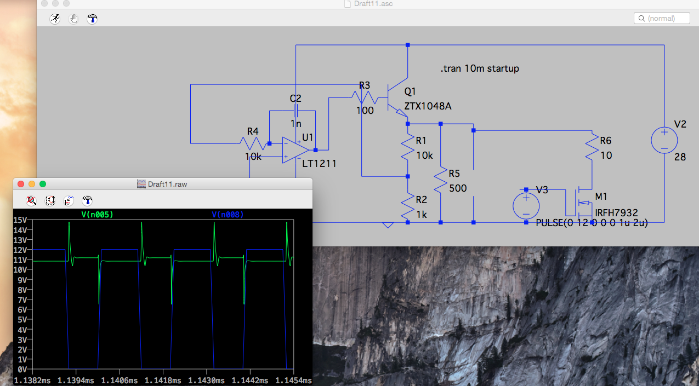Image resolution: width=699 pixels, height=386 pixels.
Task: Click the search magnifier in (normal) field
Action: 641,19
